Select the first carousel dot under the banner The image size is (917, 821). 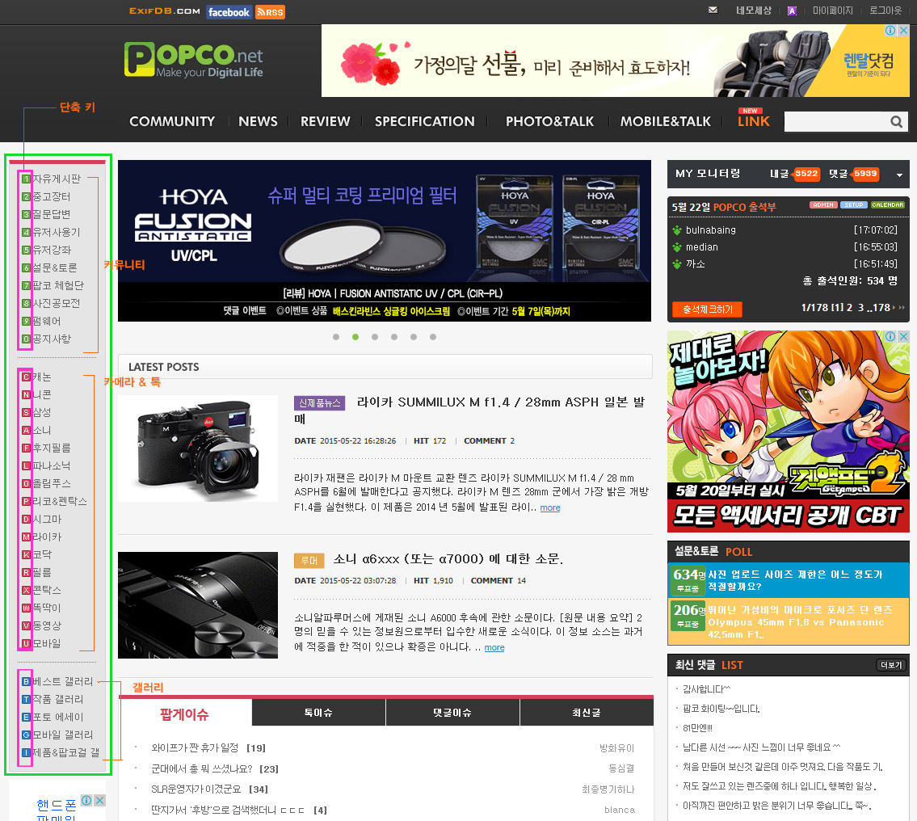[x=336, y=337]
